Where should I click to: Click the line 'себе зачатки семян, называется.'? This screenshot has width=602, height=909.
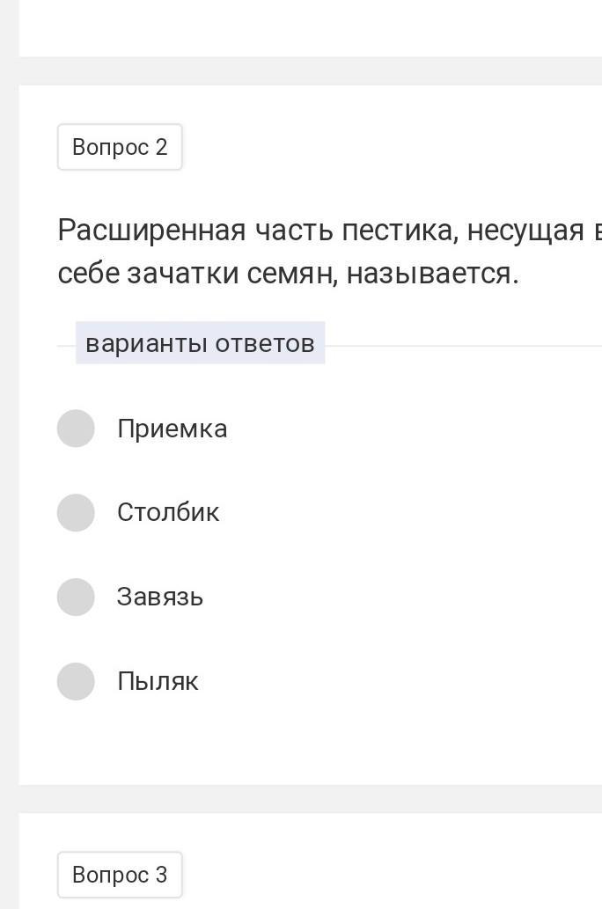[x=289, y=274]
